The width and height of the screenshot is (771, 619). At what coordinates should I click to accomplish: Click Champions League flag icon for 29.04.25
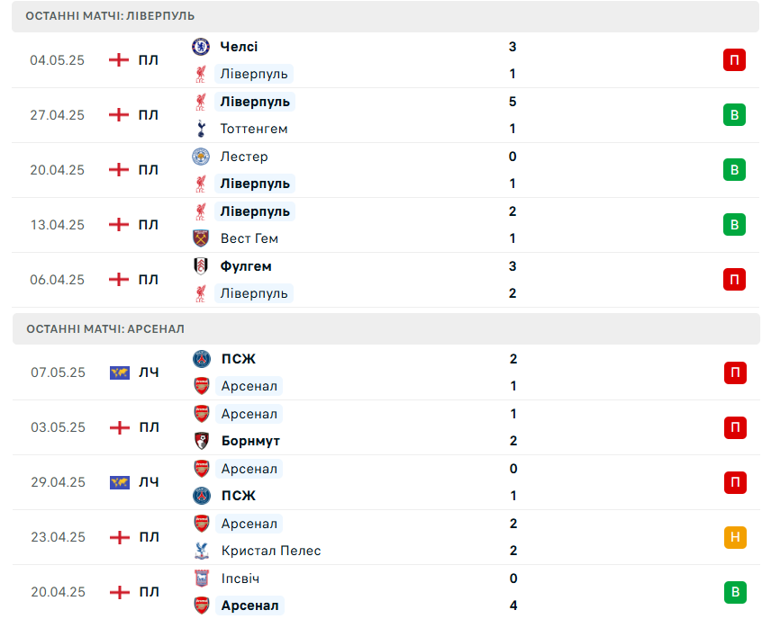120,482
